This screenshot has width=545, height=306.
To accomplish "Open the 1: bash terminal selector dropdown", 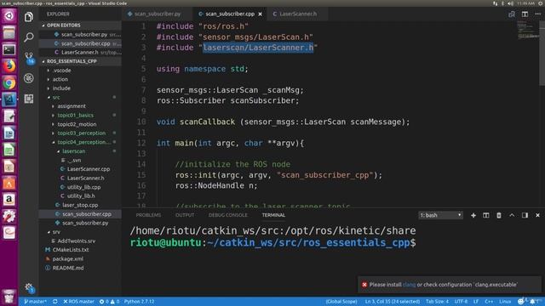I will pos(440,215).
